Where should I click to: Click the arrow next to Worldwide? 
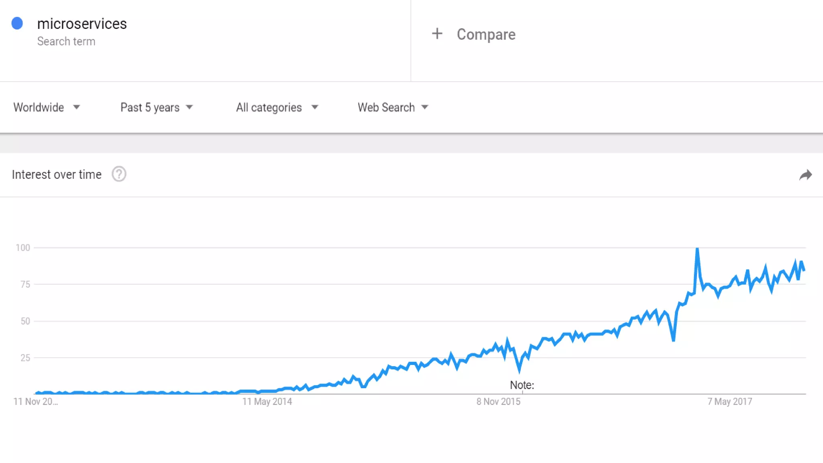pos(76,107)
